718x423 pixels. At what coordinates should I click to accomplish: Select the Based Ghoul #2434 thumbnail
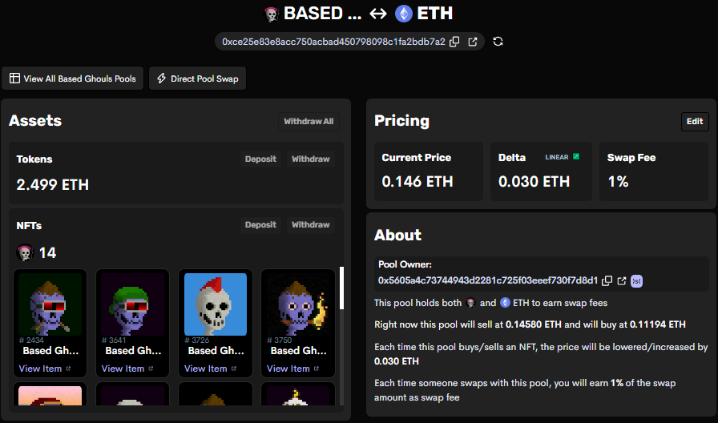(50, 304)
